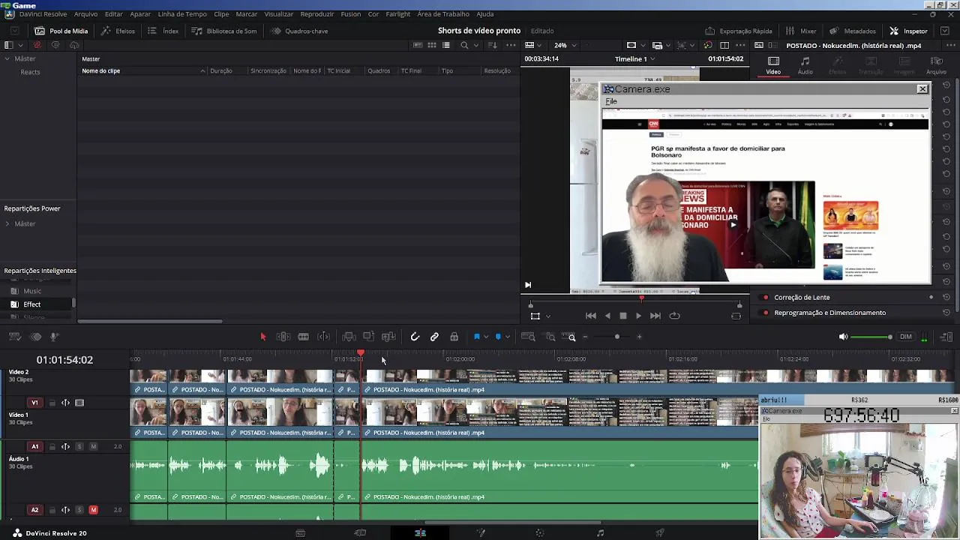This screenshot has height=540, width=960.
Task: Adjust the timeline zoom slider
Action: 616,337
